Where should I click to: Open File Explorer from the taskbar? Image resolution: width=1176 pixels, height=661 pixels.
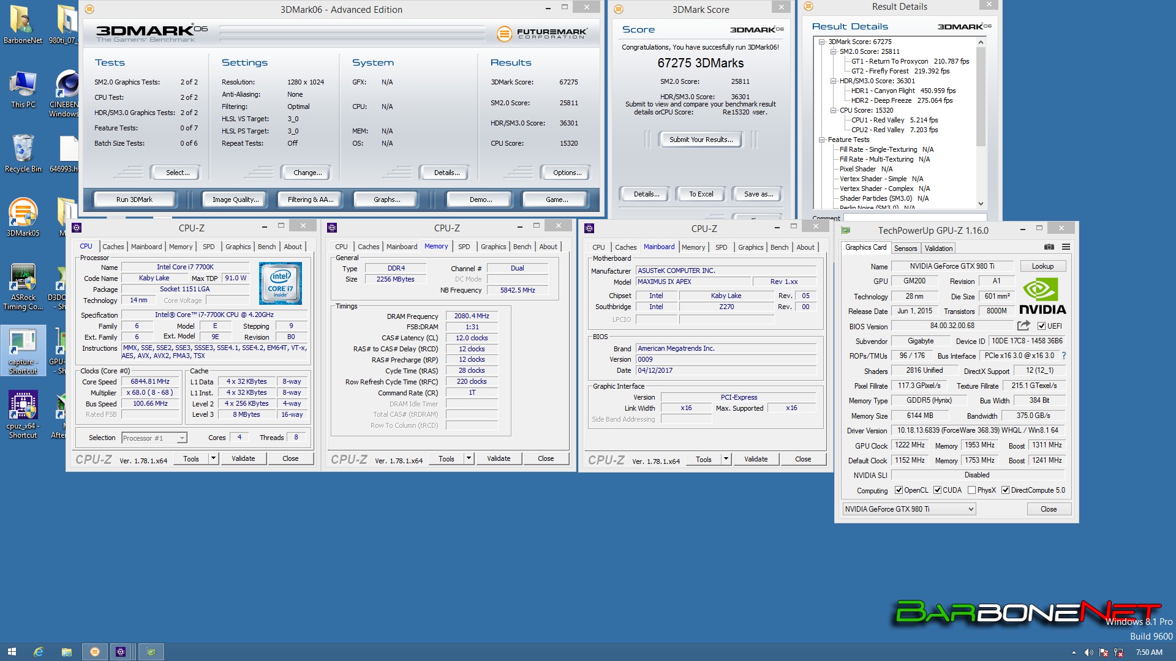66,652
